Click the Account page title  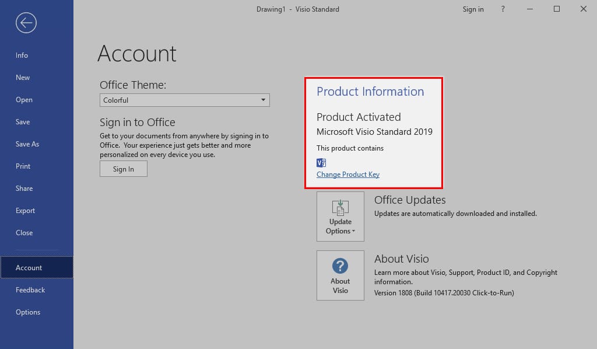tap(137, 53)
